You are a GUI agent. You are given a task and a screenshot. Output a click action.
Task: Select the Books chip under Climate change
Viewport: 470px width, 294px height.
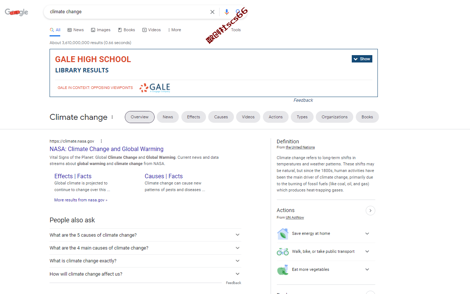[367, 117]
